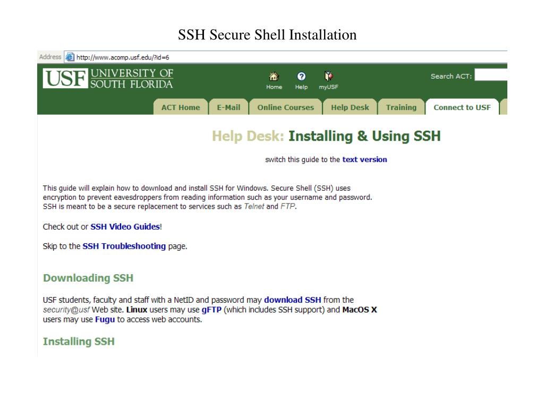
Task: Click the Address label of address bar
Action: (50, 57)
